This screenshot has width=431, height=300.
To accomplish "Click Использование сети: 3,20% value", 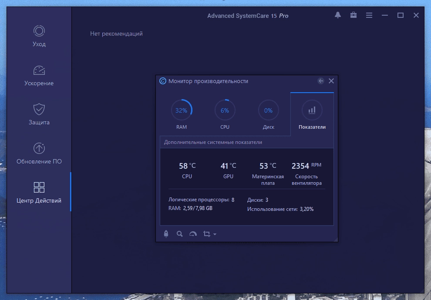I will click(280, 209).
